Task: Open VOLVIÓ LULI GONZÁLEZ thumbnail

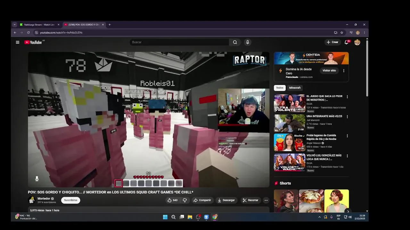Action: tap(290, 162)
